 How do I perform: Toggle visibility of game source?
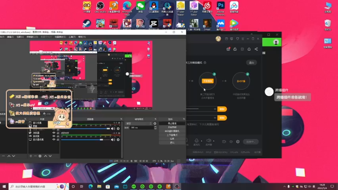[54, 136]
